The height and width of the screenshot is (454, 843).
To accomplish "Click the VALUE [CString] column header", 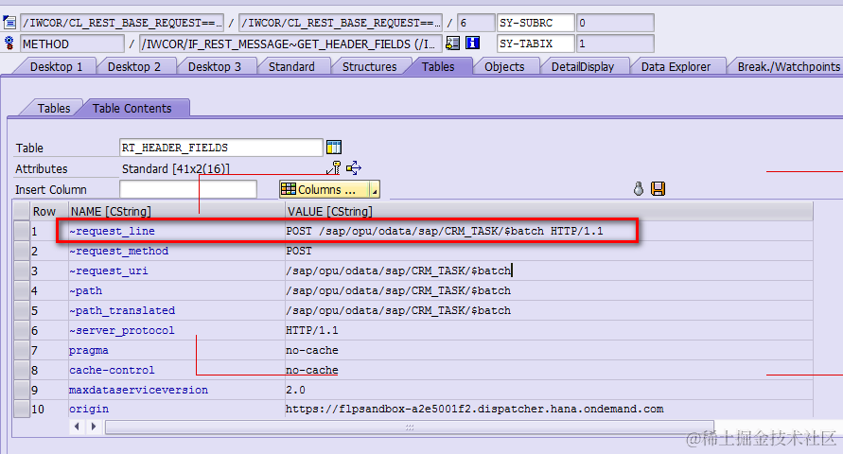I will click(549, 211).
